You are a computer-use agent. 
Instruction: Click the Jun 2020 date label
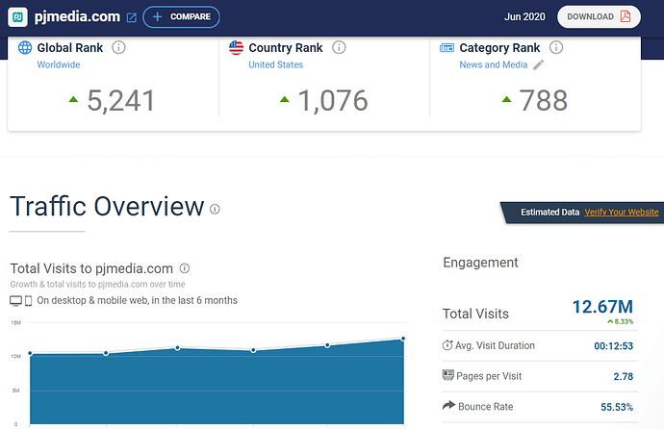tap(524, 17)
